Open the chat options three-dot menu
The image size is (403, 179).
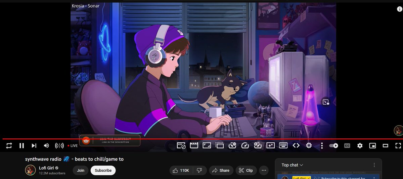[374, 165]
